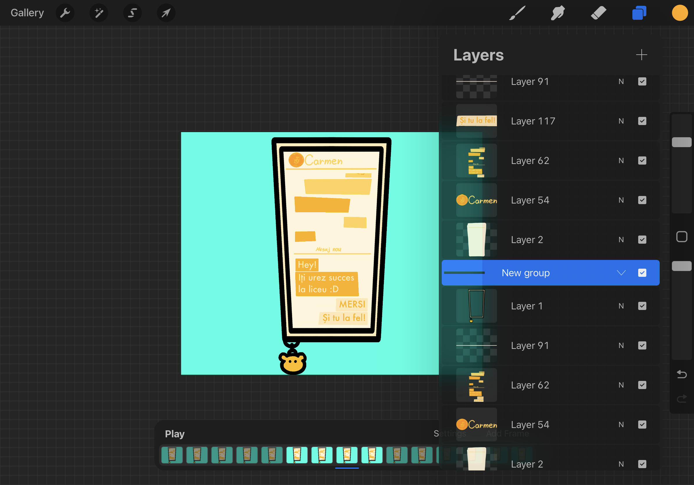Uncheck topmost Layer 91 above Layer 117
694x485 pixels.
642,82
